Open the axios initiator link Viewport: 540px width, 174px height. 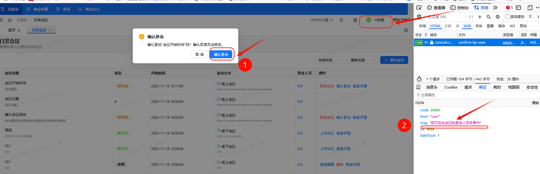[509, 42]
